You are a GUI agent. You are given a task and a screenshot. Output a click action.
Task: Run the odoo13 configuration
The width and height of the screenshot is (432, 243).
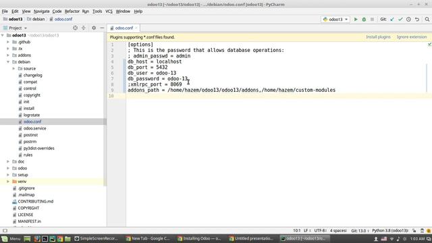click(x=356, y=20)
